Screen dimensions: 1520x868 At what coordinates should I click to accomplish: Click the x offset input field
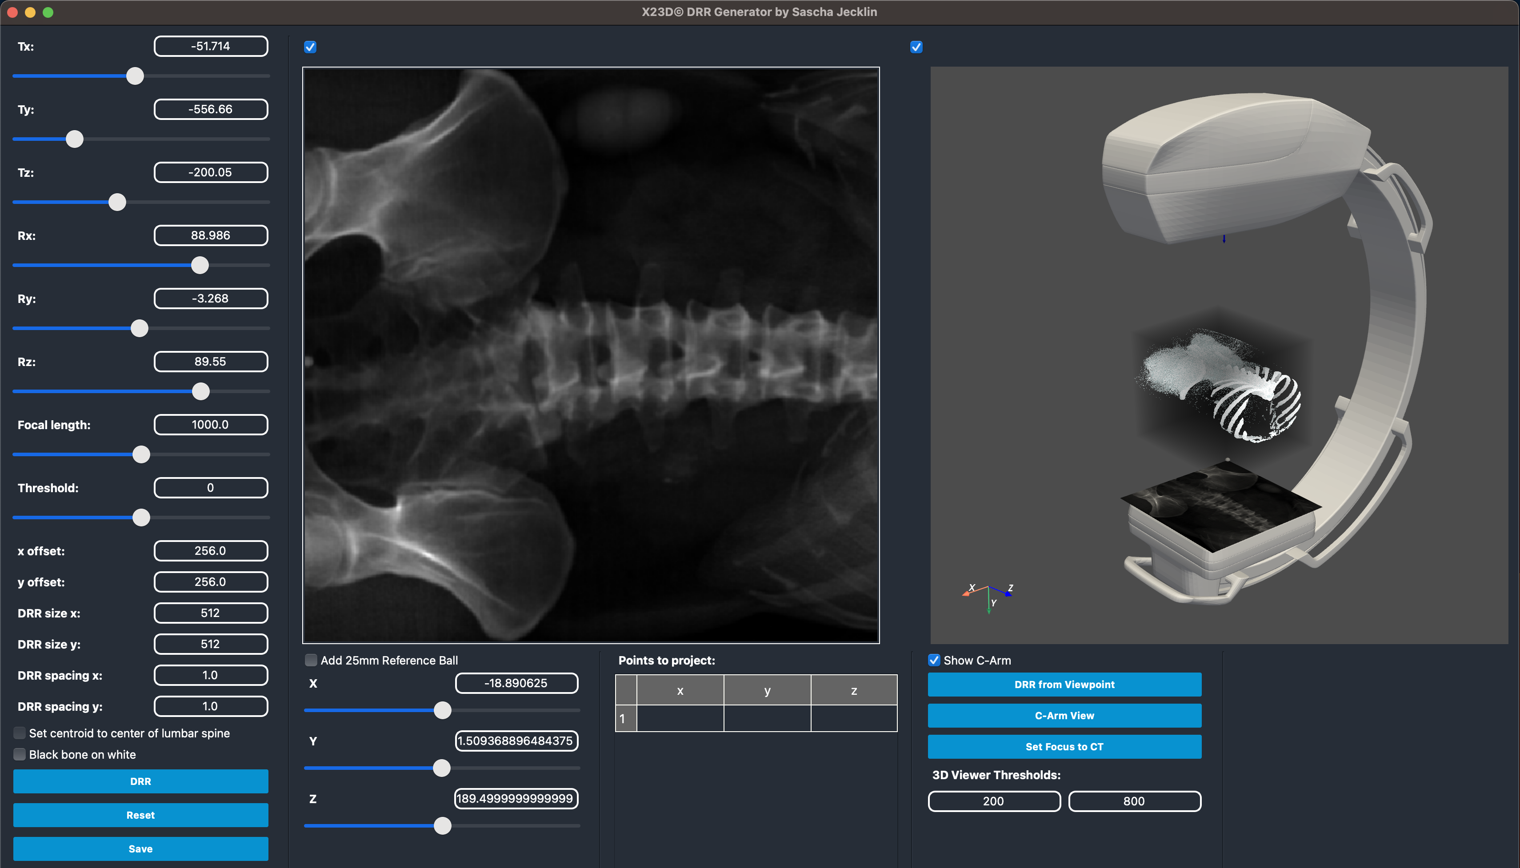tap(211, 551)
